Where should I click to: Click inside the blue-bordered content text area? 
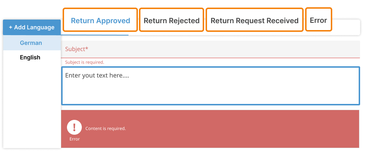(210, 86)
